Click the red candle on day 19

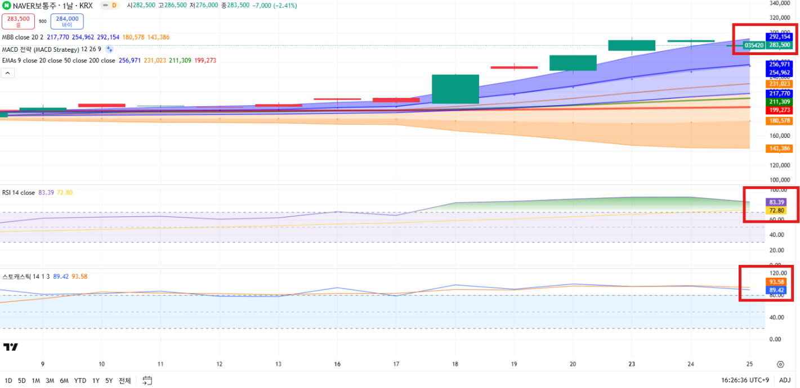[x=514, y=67]
